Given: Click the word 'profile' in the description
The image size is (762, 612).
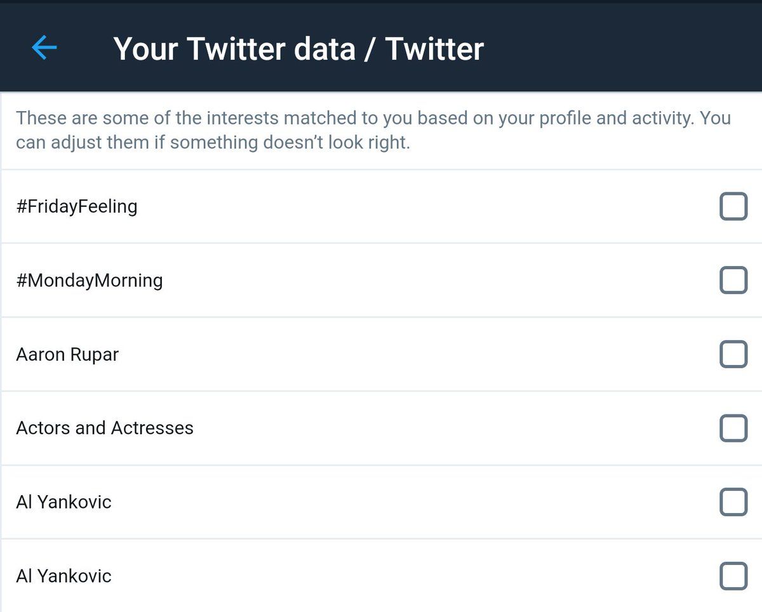Looking at the screenshot, I should coord(563,118).
